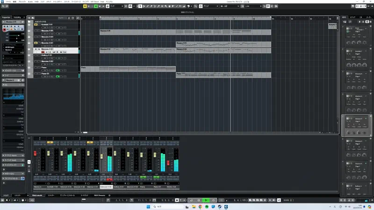
Task: Switch to the Visibility tab
Action: pos(17,17)
